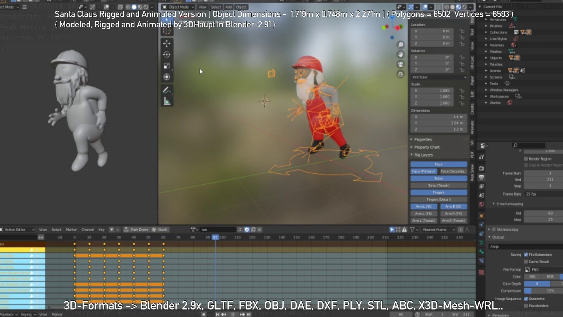Collapse the Time Remapping panel

pyautogui.click(x=494, y=204)
